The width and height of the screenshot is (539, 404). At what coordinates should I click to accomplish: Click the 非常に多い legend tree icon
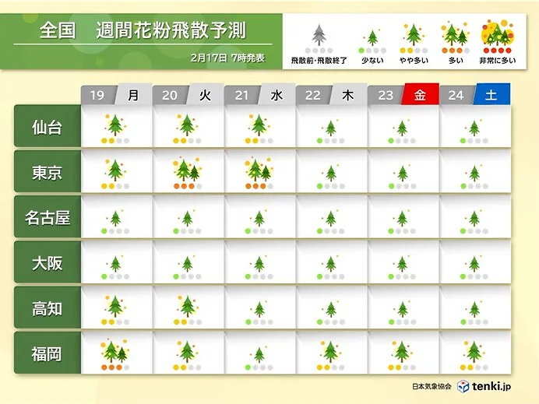tap(498, 33)
